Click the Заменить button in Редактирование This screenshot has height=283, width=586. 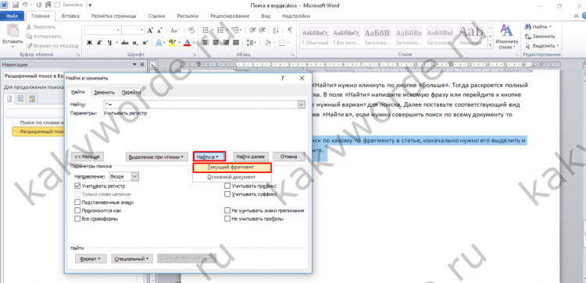point(540,36)
